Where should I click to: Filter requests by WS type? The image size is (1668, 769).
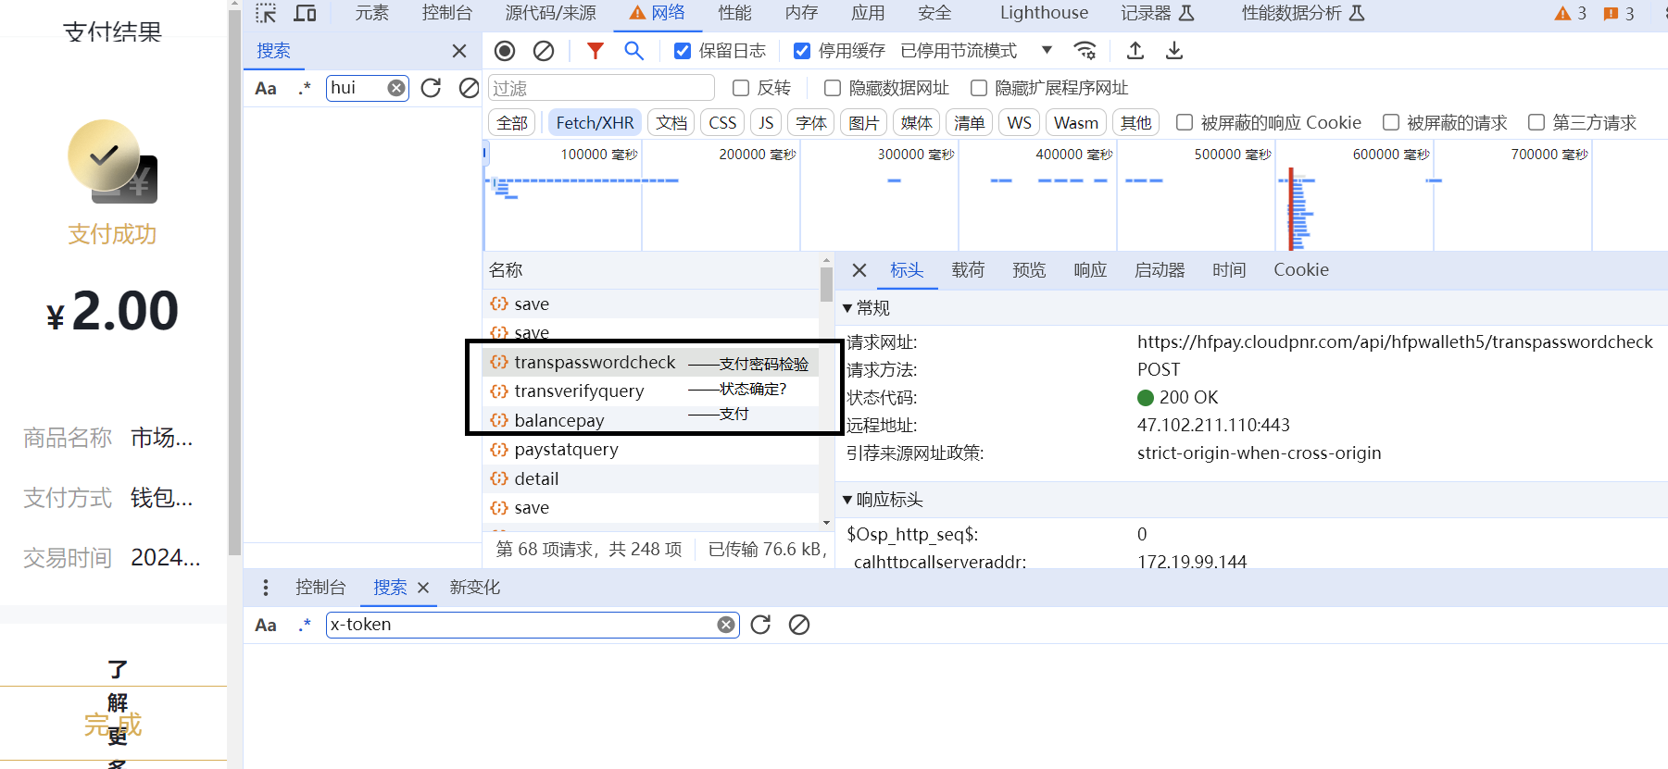coord(1020,123)
